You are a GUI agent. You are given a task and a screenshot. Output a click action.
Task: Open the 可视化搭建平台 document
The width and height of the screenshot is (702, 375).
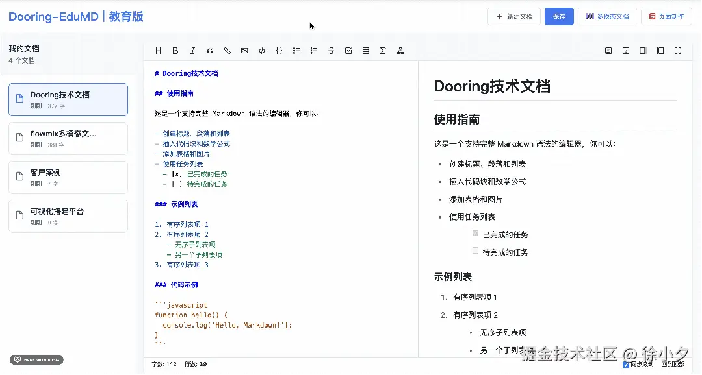(x=68, y=216)
